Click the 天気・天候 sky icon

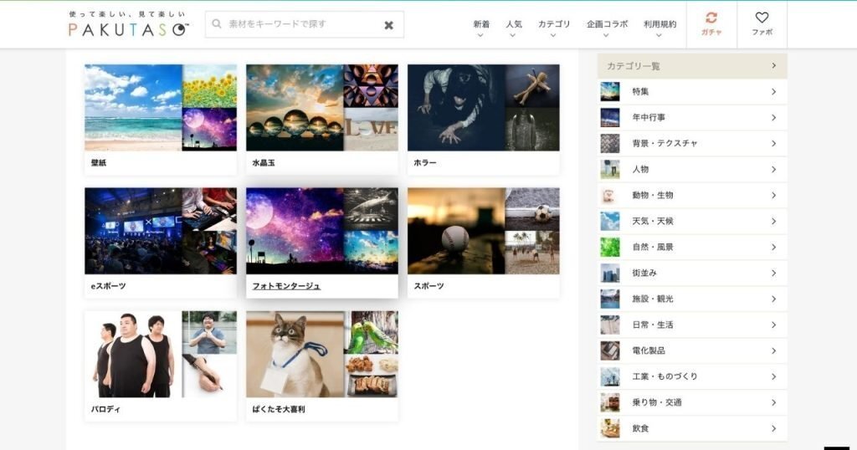(x=610, y=221)
